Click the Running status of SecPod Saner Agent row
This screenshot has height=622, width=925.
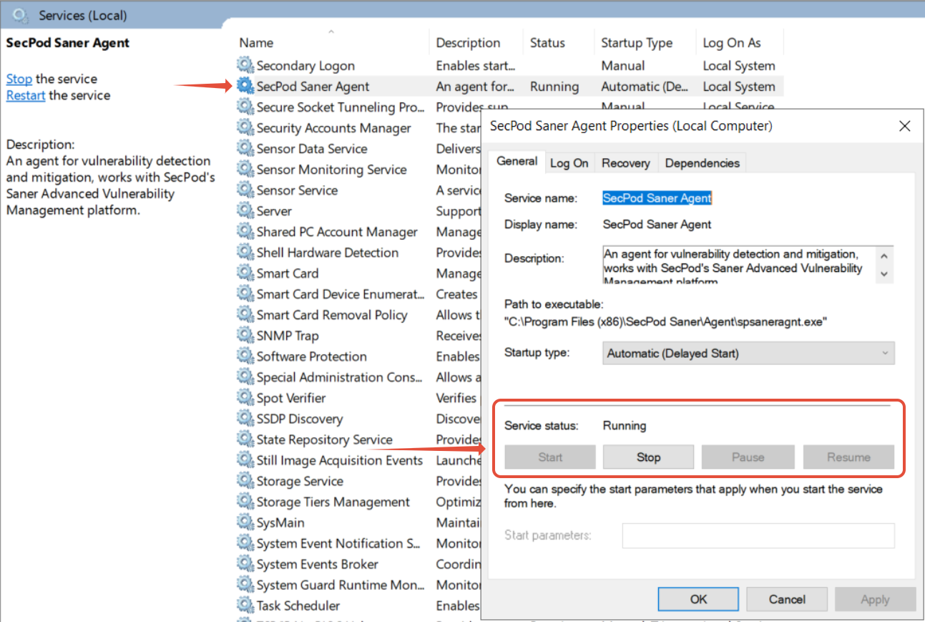click(554, 87)
